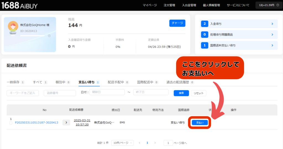Open 注文管理 in the top menu
283x149 pixels.
tap(169, 5)
